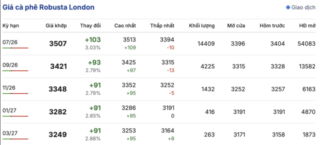Select the Khối lượng column header
The height and width of the screenshot is (145, 325).
202,26
